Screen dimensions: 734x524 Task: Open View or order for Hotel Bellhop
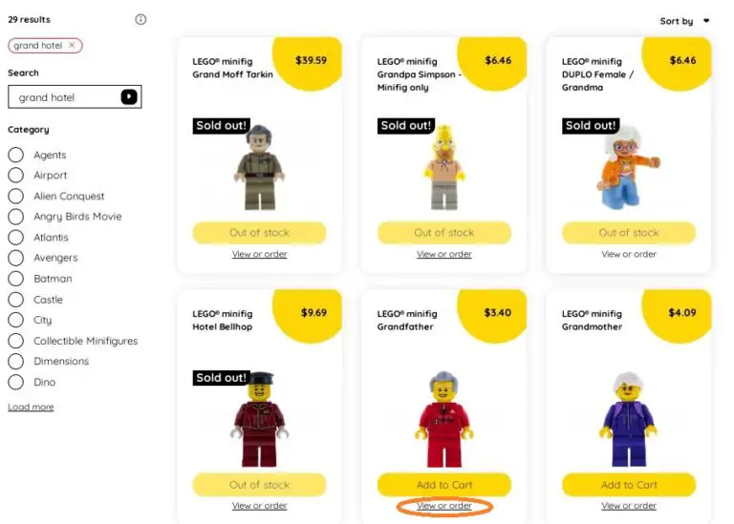[259, 506]
